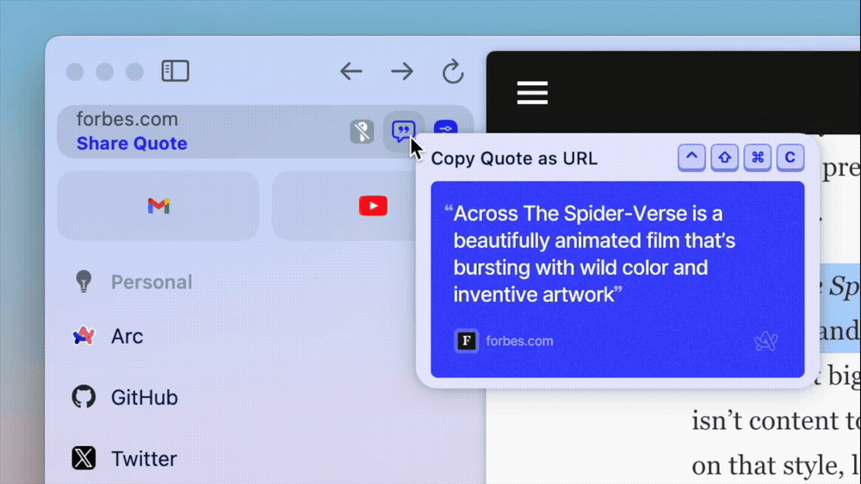Go back with the left arrow
This screenshot has height=484, width=861.
click(x=350, y=71)
